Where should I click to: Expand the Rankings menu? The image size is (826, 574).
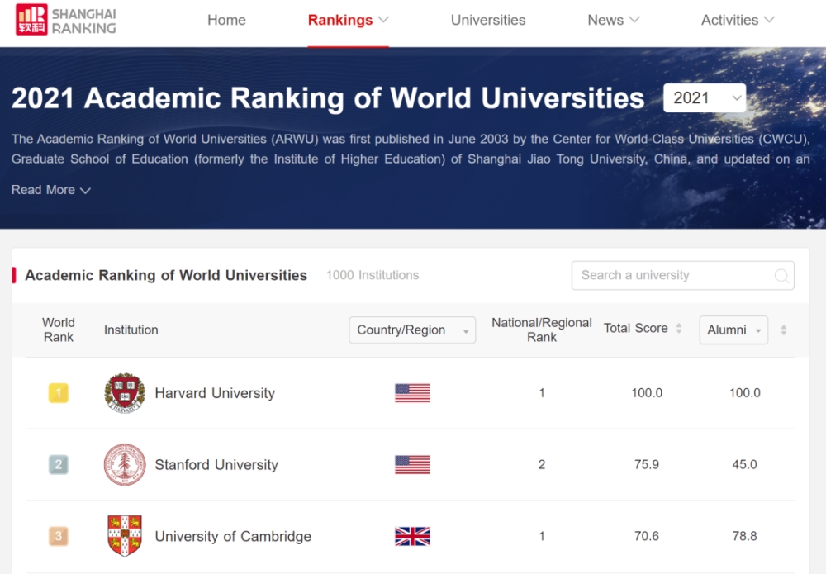(349, 20)
